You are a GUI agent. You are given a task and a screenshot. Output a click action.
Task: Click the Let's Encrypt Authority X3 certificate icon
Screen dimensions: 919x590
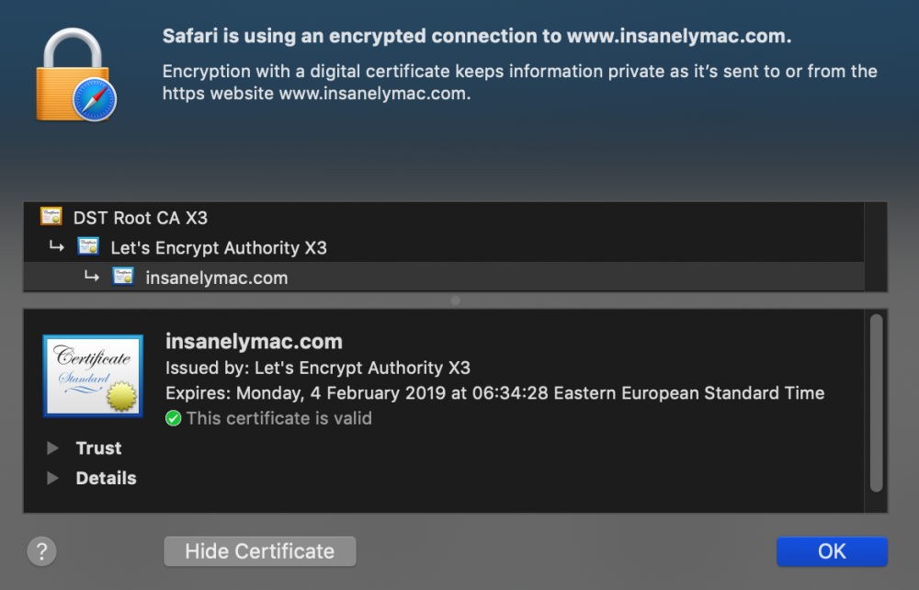pos(88,246)
